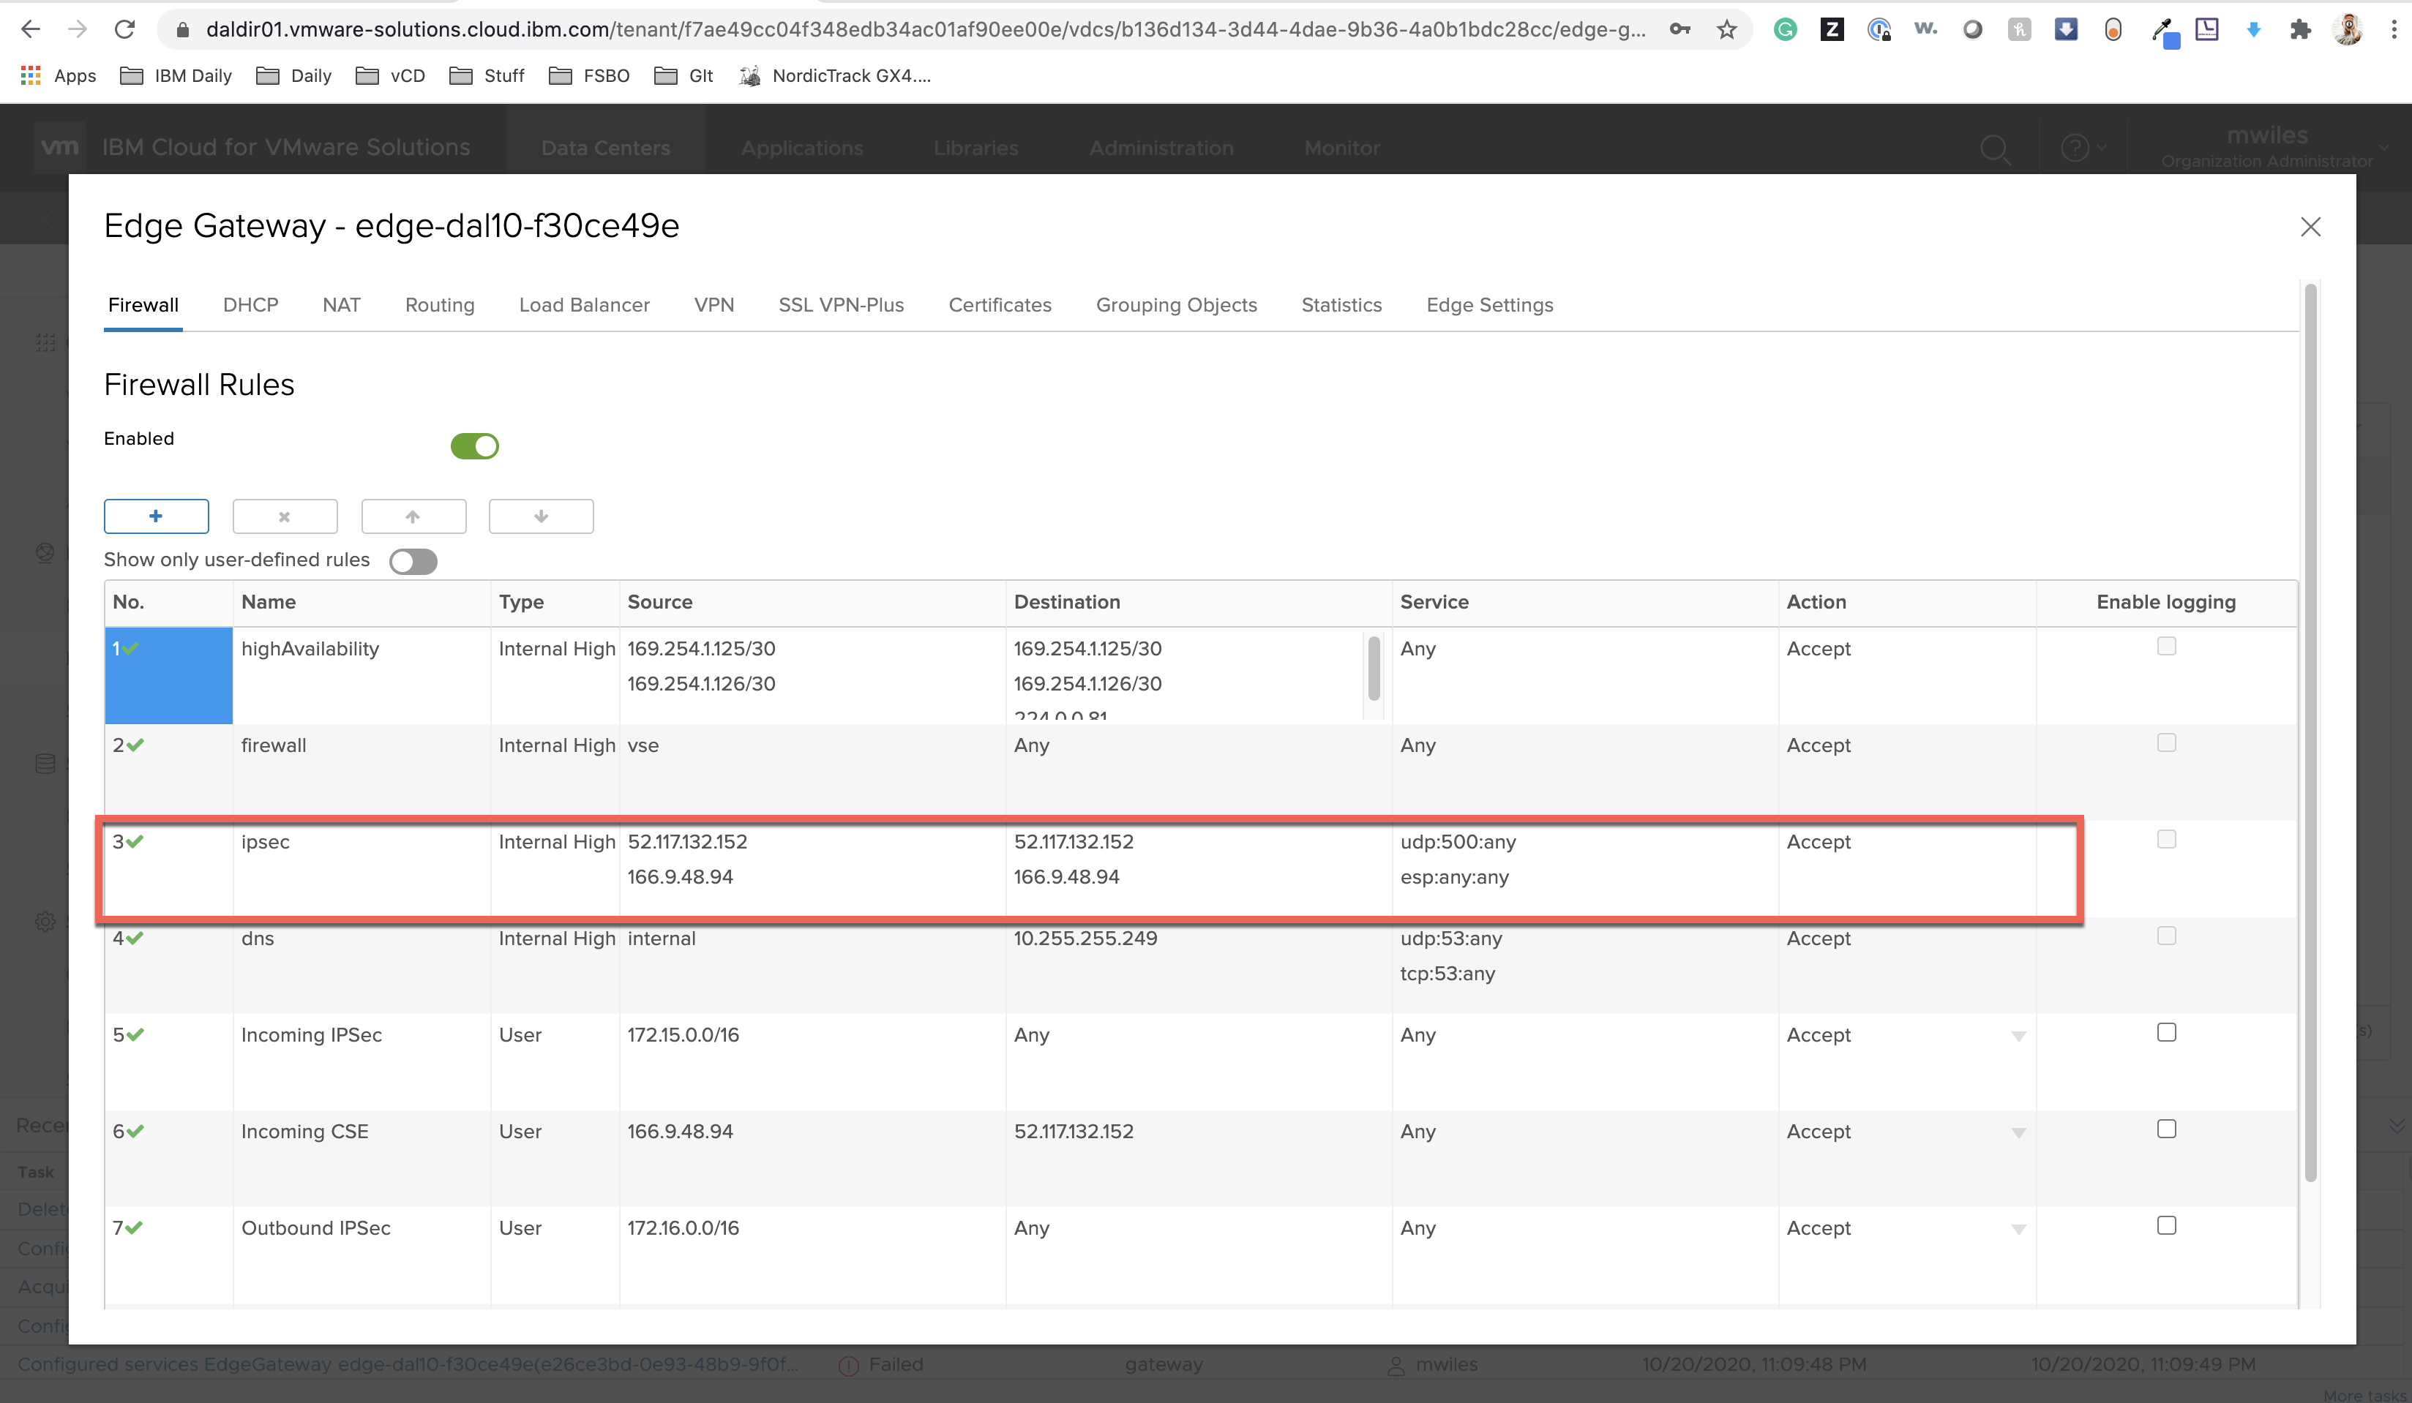Open the SSL VPN-Plus tab
This screenshot has height=1403, width=2412.
(x=840, y=305)
